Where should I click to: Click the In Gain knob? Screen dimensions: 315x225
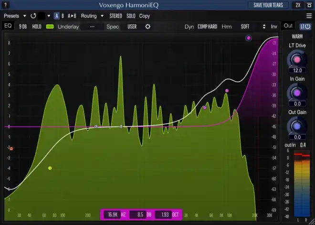(297, 93)
